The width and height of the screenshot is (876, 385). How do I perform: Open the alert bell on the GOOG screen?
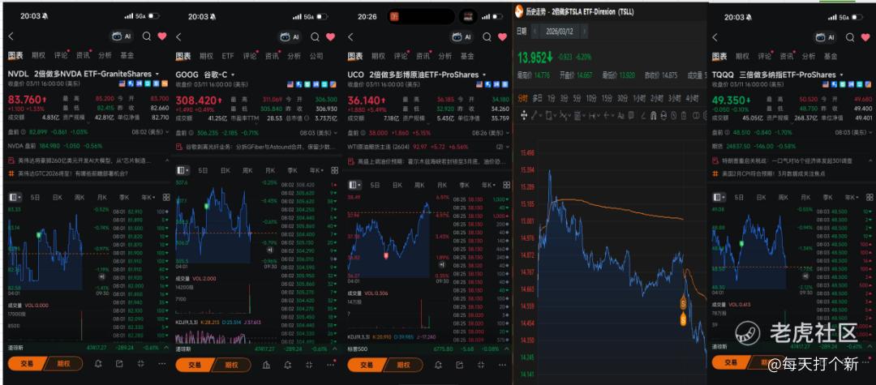(x=288, y=365)
